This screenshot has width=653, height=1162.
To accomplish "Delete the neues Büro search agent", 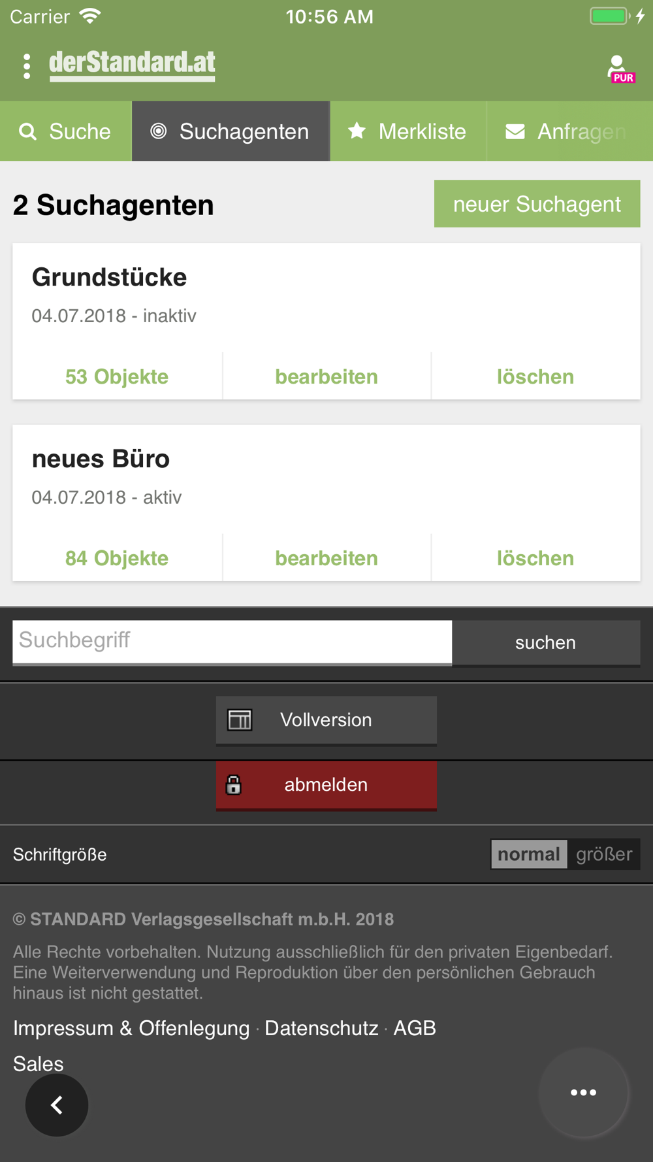I will point(535,558).
